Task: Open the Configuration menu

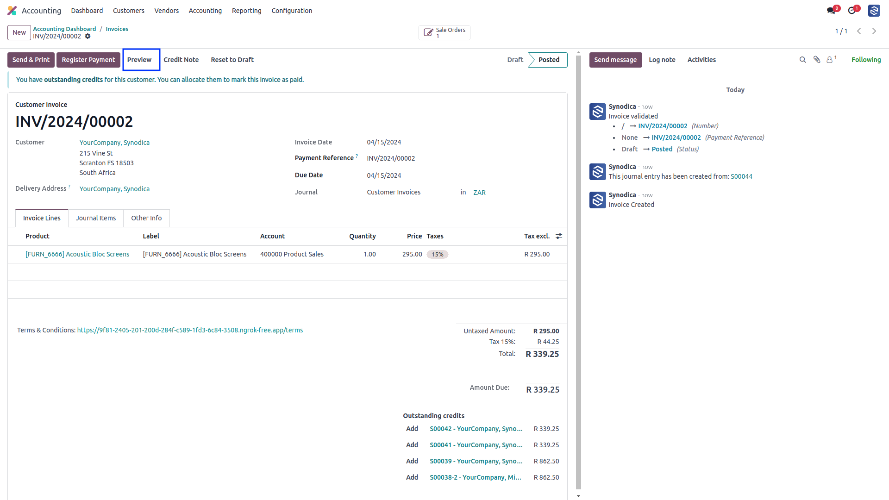Action: point(292,11)
